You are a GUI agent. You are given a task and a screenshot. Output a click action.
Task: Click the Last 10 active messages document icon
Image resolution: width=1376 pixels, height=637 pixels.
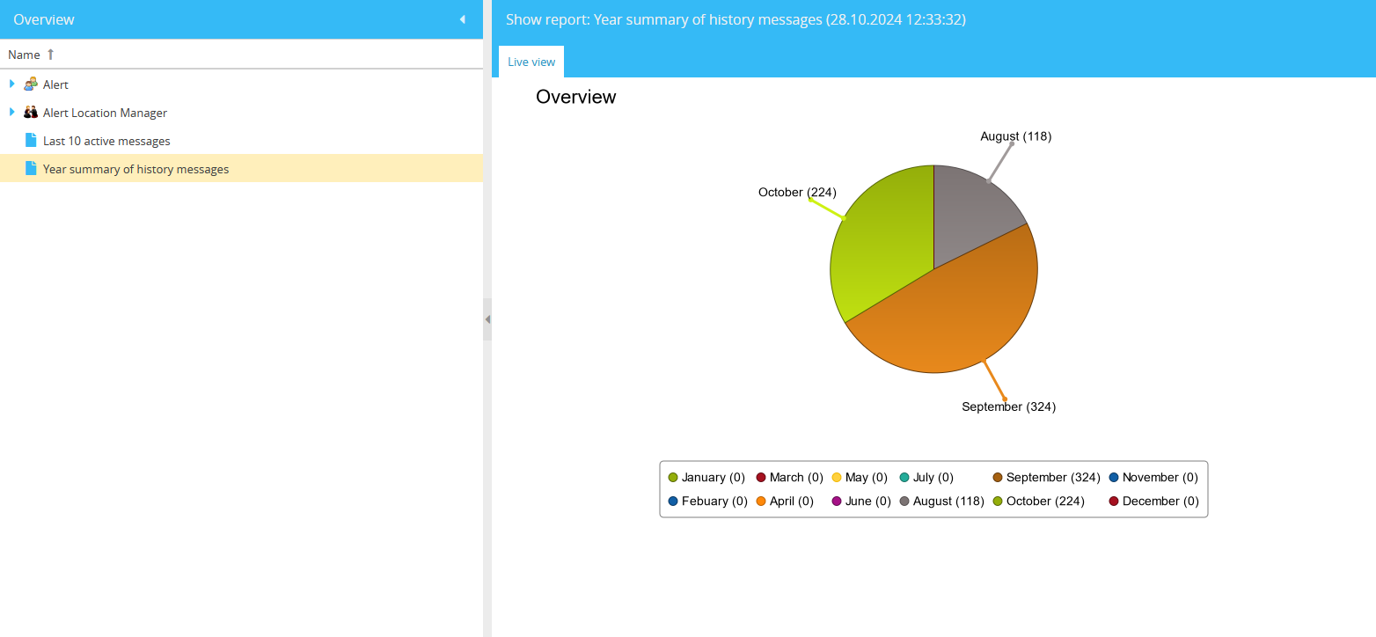point(31,140)
